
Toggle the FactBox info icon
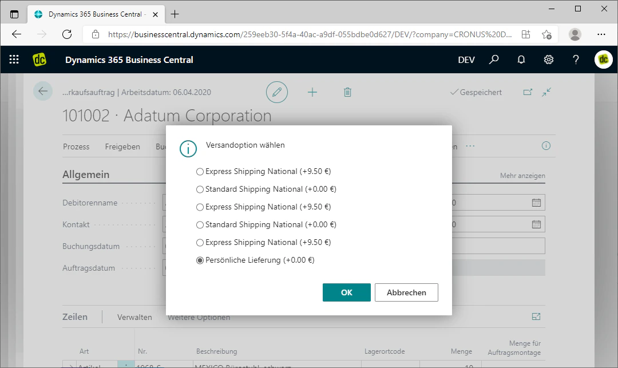click(546, 146)
